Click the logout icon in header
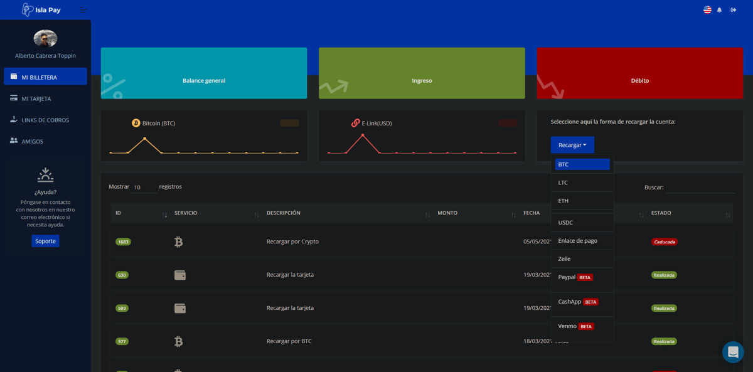Viewport: 753px width, 372px height. 734,10
